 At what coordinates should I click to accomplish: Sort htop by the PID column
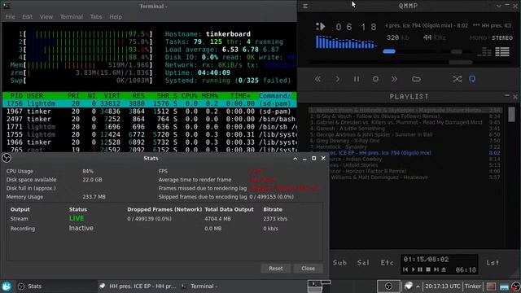coord(16,96)
